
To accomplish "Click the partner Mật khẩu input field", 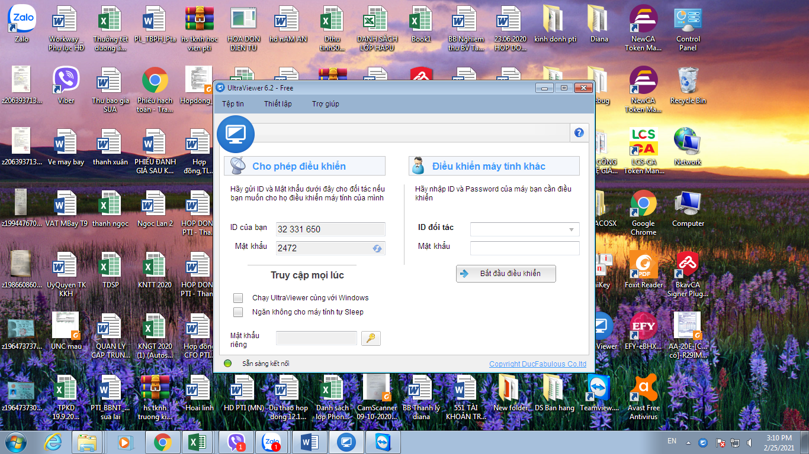I will pos(525,248).
